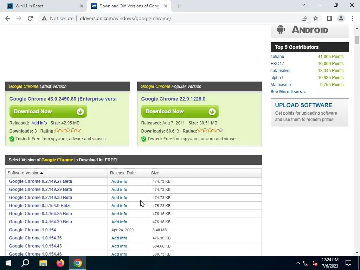The width and height of the screenshot is (360, 270).
Task: Open Google Chrome 0.3.154.9 Beta
Action: [x=39, y=205]
